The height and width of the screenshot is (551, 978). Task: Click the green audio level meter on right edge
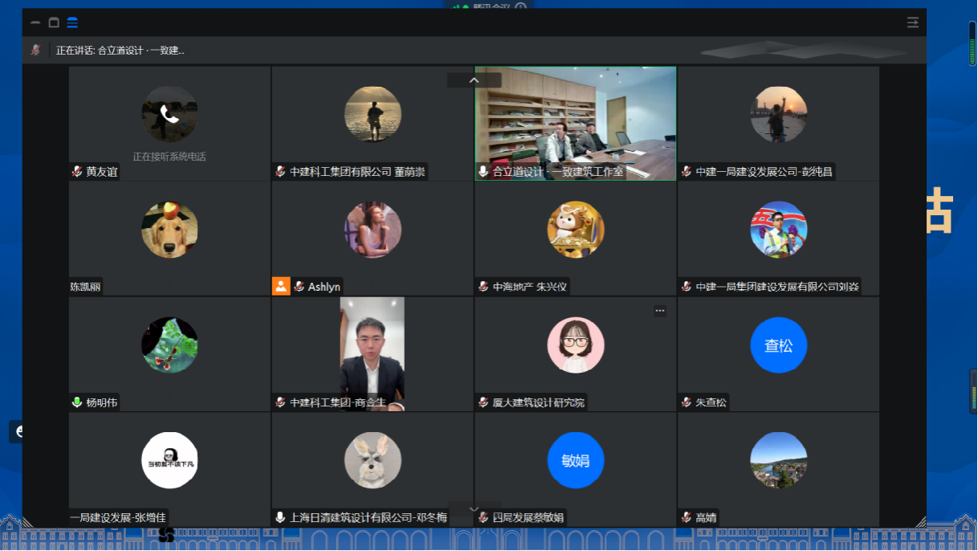point(972,44)
